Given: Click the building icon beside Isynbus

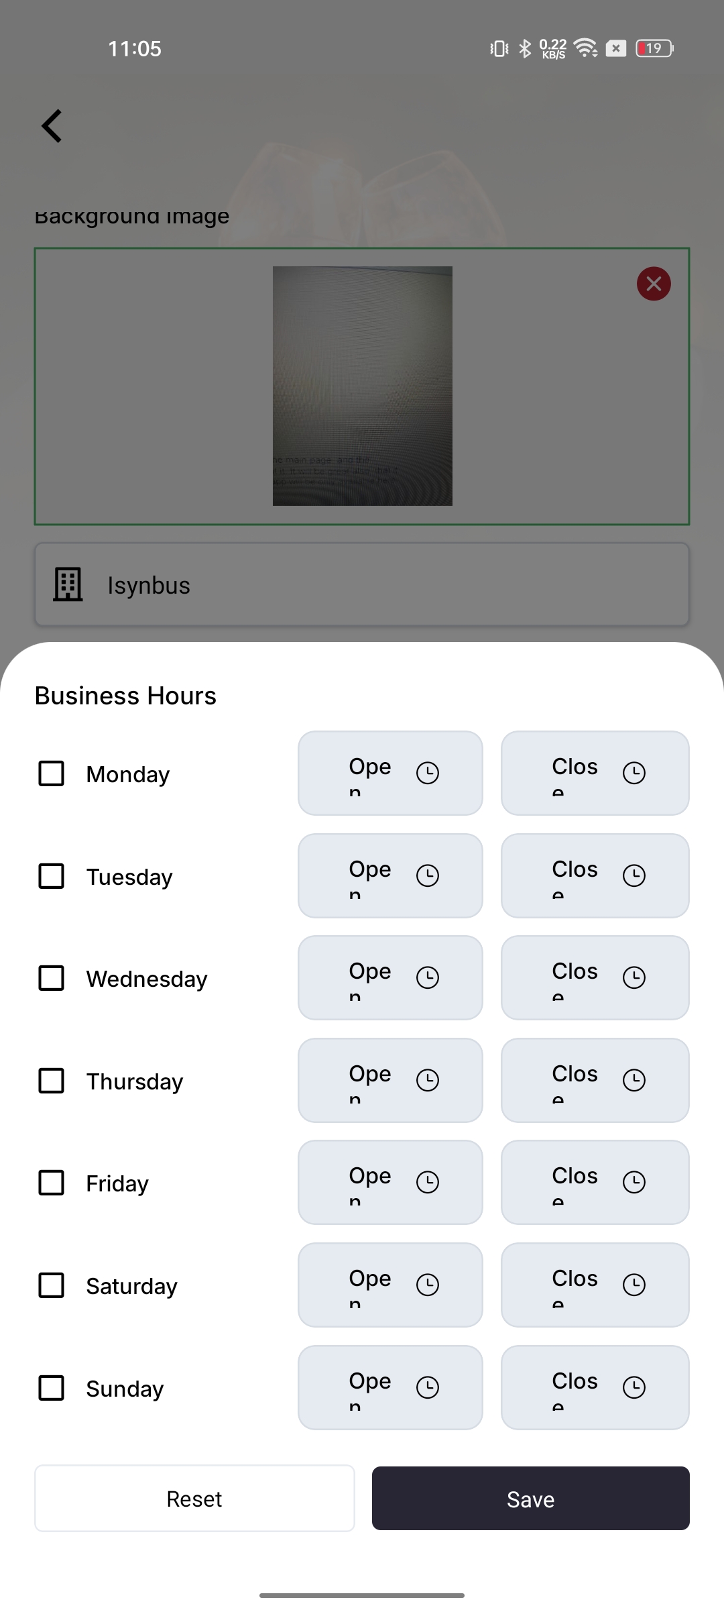Looking at the screenshot, I should [68, 585].
